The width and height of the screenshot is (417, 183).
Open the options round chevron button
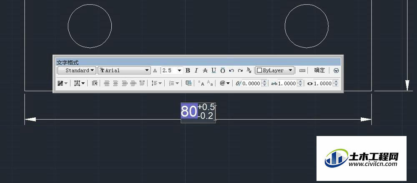point(337,71)
